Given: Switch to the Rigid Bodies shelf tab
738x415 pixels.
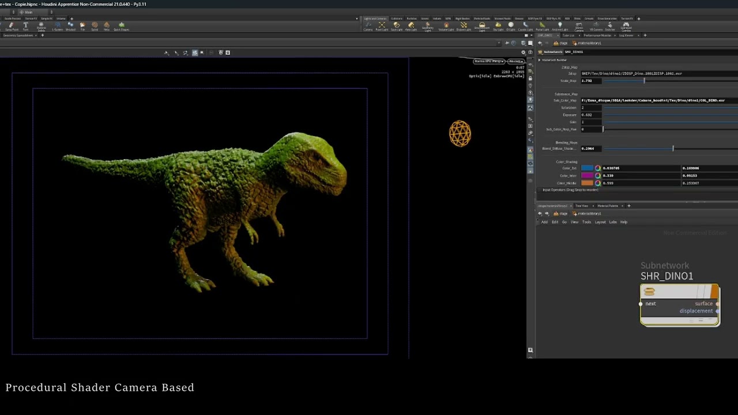Looking at the screenshot, I should [462, 18].
